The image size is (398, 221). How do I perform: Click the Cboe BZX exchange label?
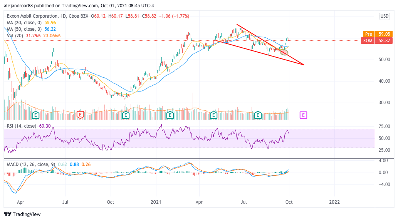click(79, 16)
